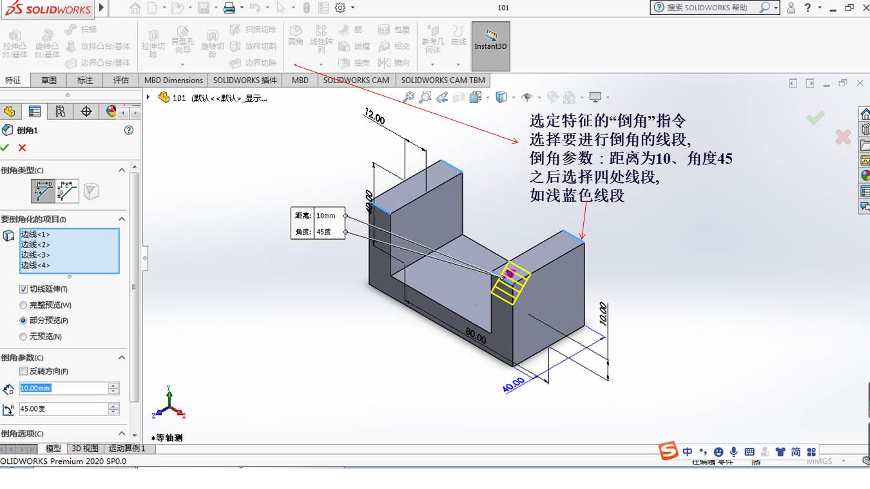Switch to the SOLIDWORKS CAM tab
This screenshot has width=870, height=489.
tap(356, 80)
